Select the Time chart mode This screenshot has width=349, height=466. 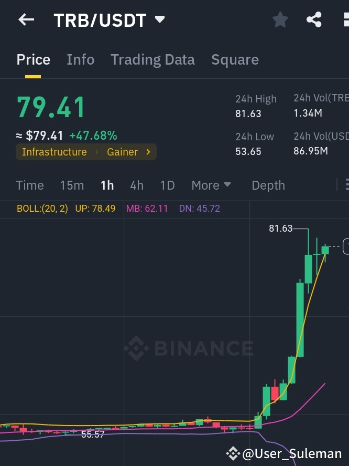tap(30, 185)
